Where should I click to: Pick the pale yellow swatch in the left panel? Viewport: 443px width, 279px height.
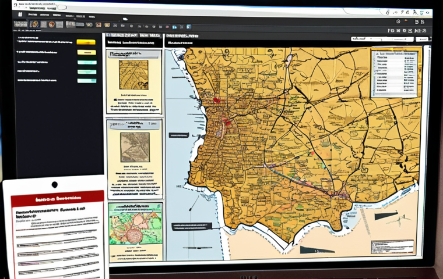pos(87,52)
